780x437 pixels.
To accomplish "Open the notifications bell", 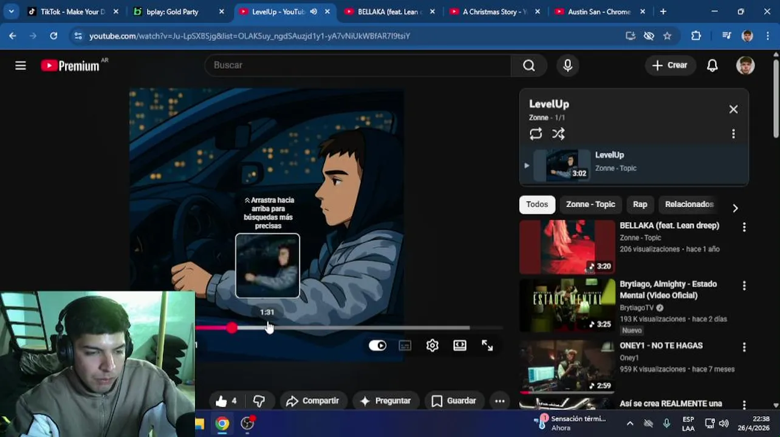I will click(713, 66).
